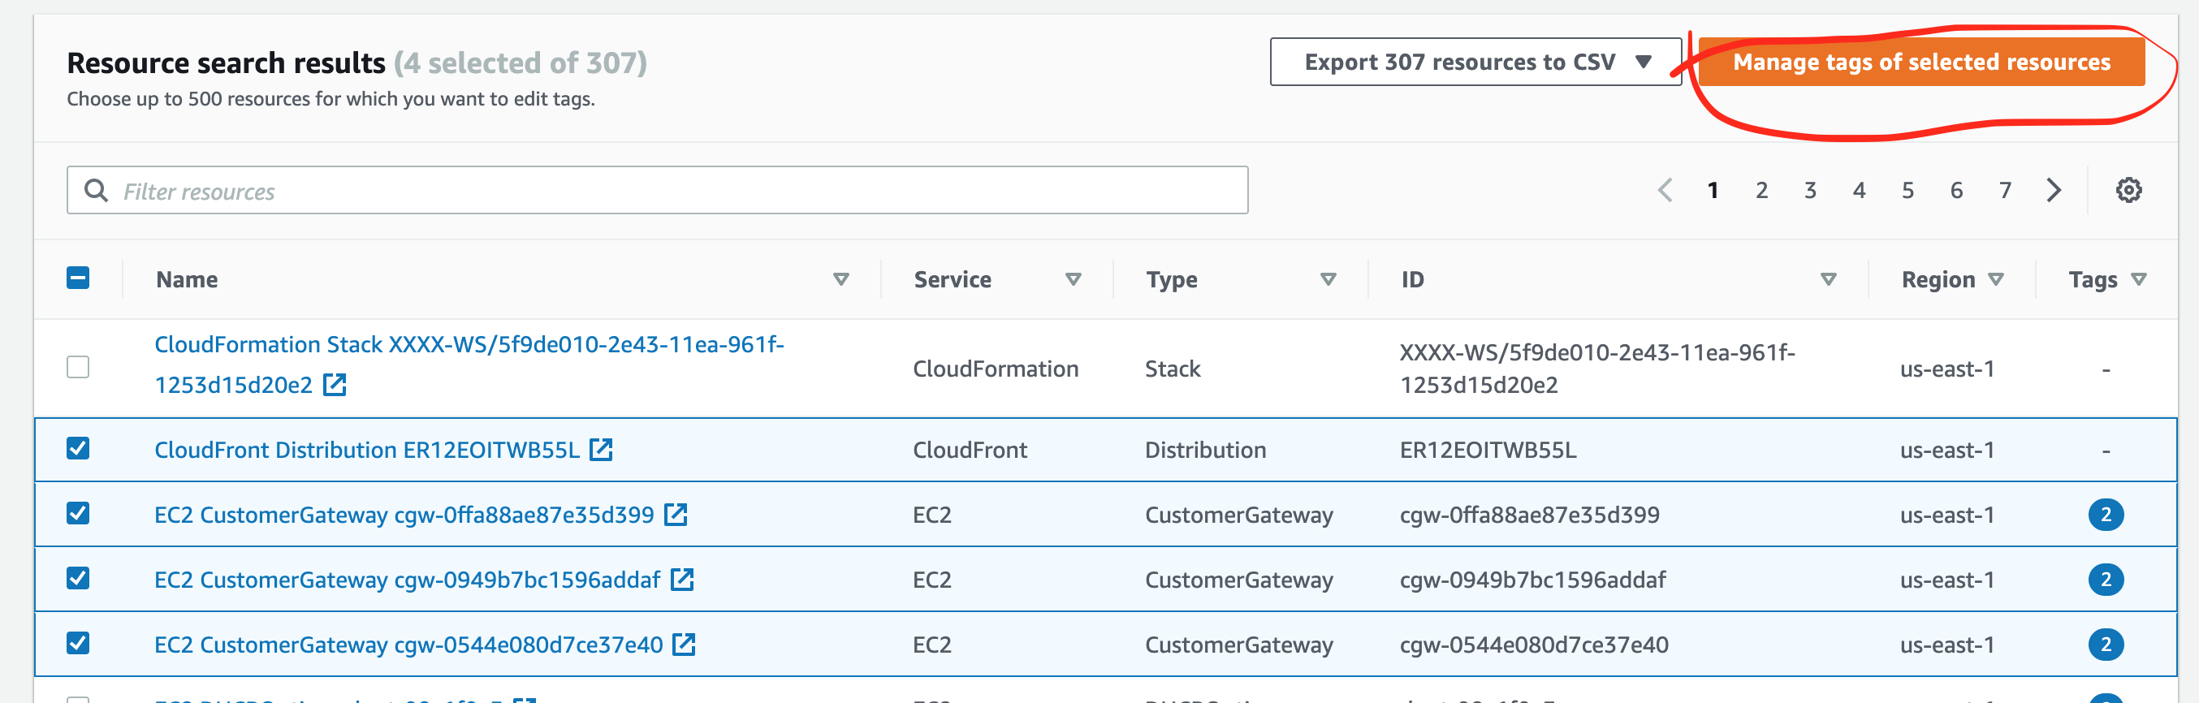Jump to page 2 of results

(x=1761, y=190)
